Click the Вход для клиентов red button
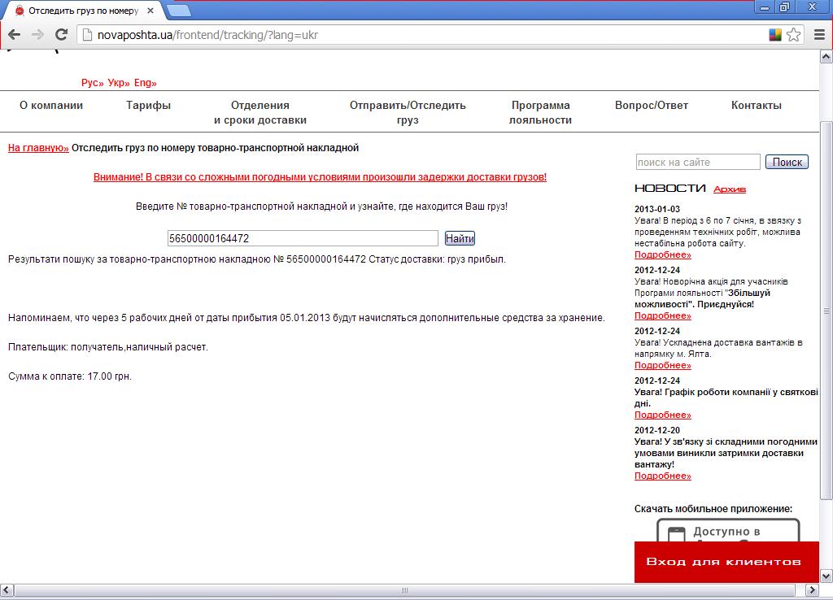 pos(726,562)
